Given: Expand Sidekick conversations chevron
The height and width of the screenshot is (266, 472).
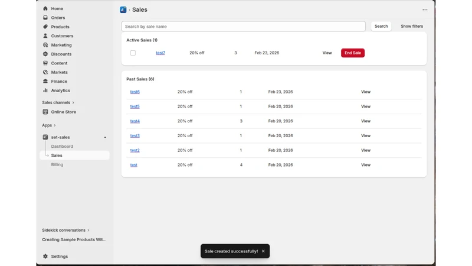Looking at the screenshot, I should (x=88, y=230).
